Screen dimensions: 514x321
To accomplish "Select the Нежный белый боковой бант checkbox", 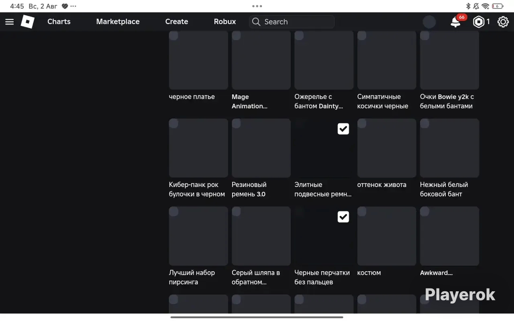I will click(424, 123).
